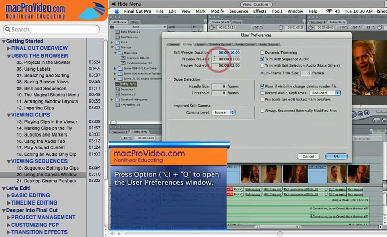Click the Wi-Fi status icon

(x=329, y=11)
